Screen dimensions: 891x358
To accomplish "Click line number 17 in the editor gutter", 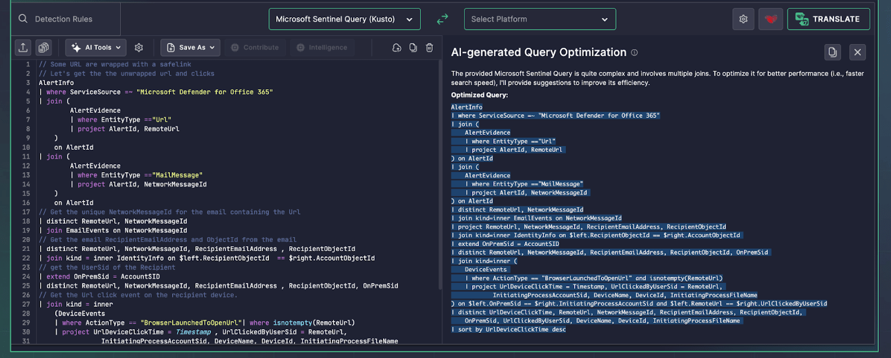I will click(26, 212).
